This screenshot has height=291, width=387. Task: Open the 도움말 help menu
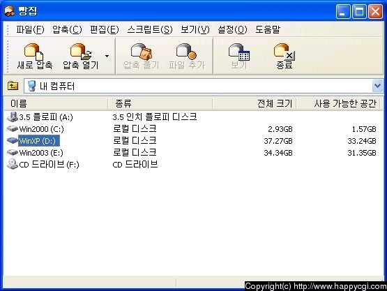268,29
